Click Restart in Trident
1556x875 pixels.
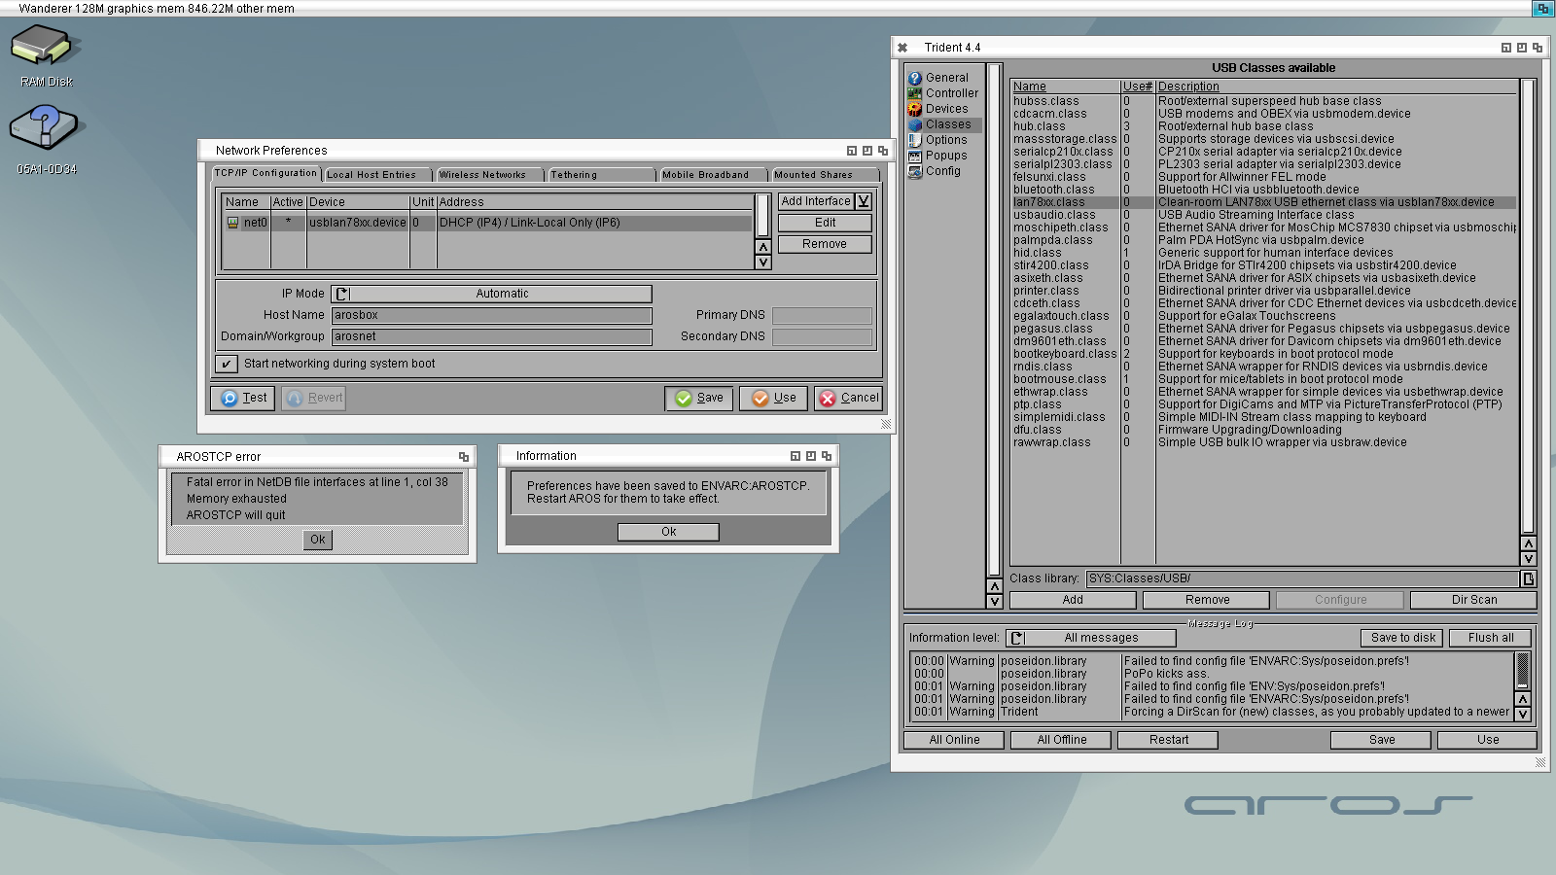click(x=1169, y=740)
